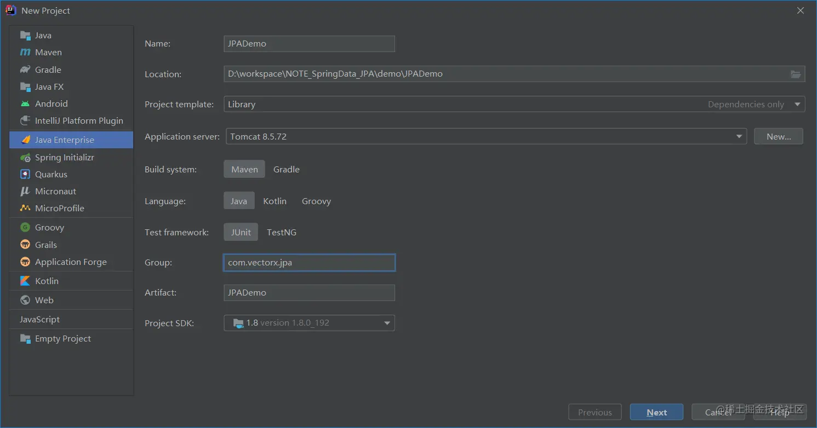This screenshot has height=428, width=817.
Task: Open the Project template dropdown arrow
Action: [x=797, y=105]
